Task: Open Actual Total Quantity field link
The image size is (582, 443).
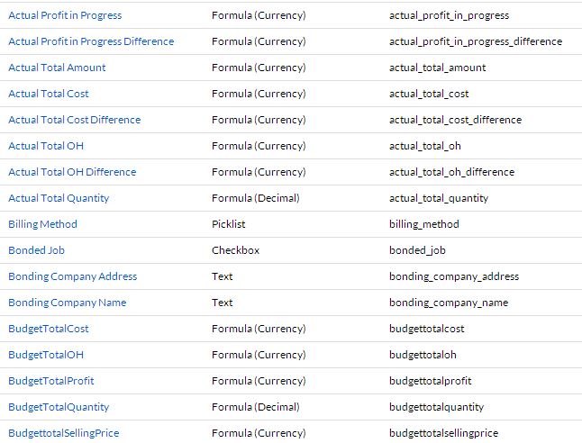Action: [59, 198]
